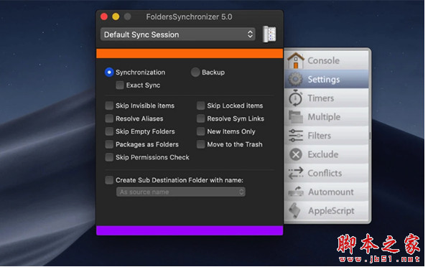
Task: Close the FoldersSynchronizer window
Action: pos(104,17)
